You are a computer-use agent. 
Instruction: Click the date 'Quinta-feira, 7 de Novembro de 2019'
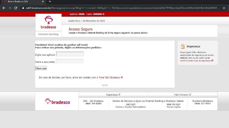86,21
